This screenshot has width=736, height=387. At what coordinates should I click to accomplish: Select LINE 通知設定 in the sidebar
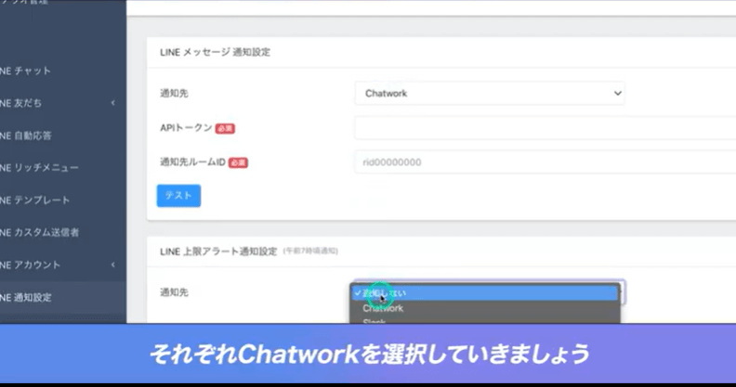pyautogui.click(x=28, y=297)
